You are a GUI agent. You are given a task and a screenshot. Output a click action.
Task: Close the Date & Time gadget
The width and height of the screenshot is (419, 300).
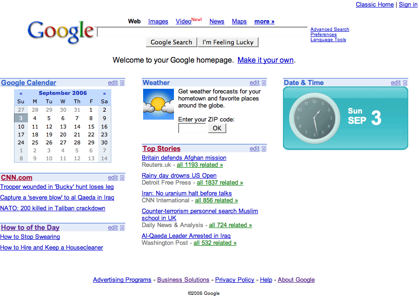405,83
